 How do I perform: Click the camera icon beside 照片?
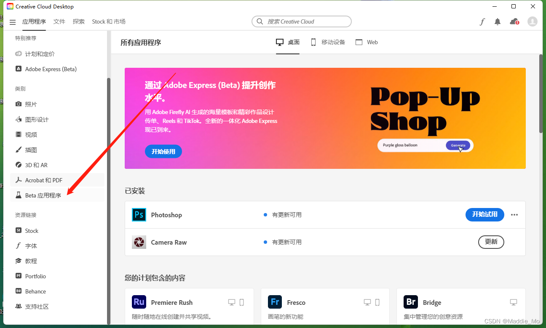tap(19, 104)
